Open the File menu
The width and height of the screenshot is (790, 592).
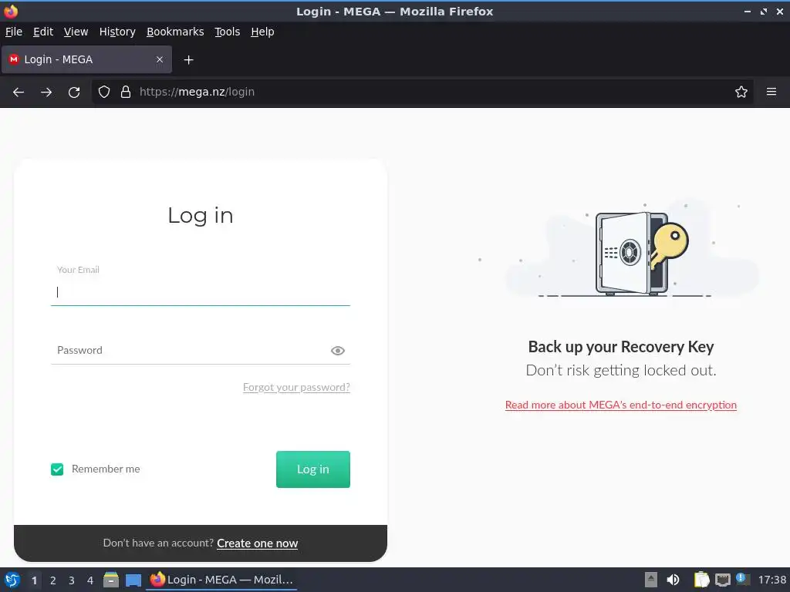14,32
